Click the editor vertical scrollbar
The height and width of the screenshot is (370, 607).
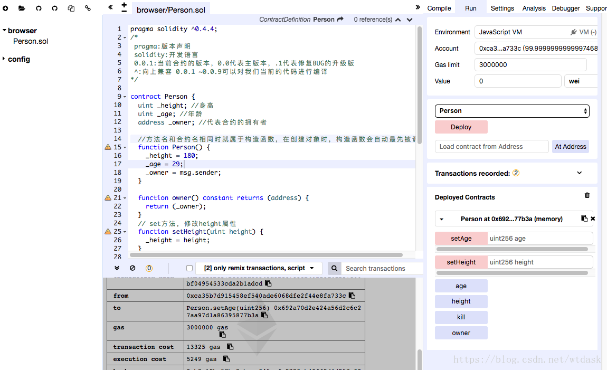[x=419, y=85]
